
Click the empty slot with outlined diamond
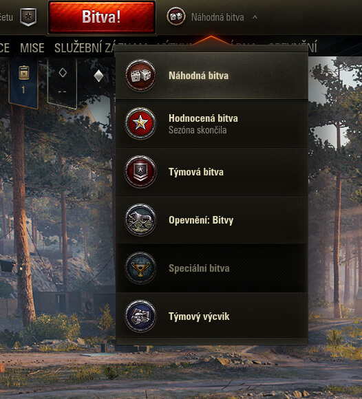(63, 82)
